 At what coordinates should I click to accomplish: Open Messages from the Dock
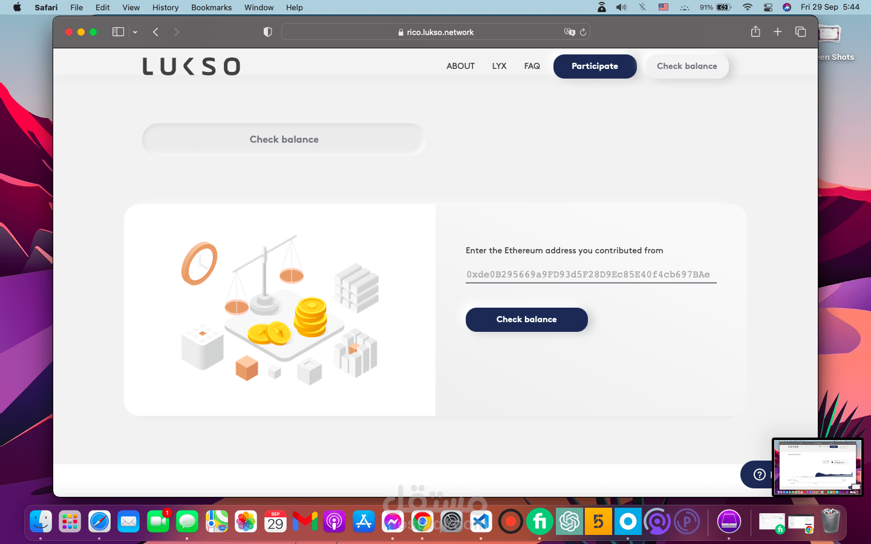(188, 521)
